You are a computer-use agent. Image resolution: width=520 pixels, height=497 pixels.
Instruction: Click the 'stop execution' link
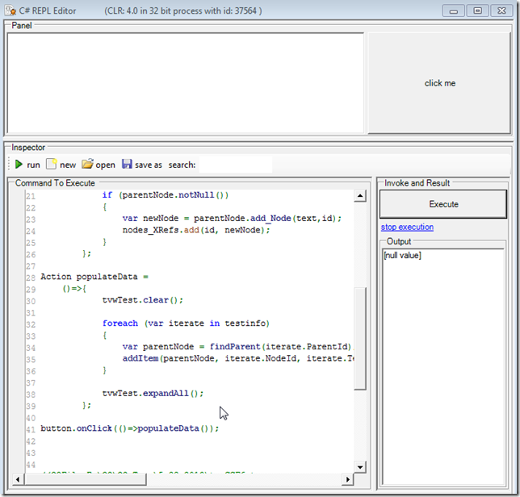click(407, 227)
